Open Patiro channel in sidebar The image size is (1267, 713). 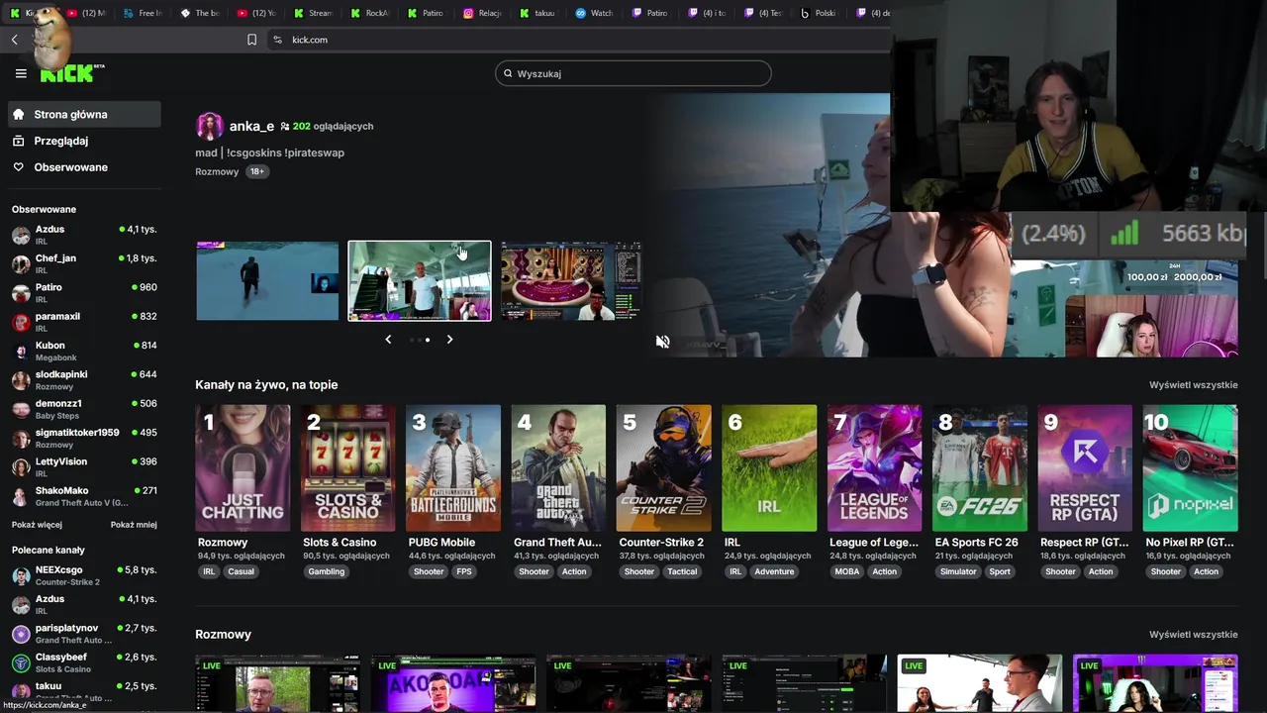[84, 292]
